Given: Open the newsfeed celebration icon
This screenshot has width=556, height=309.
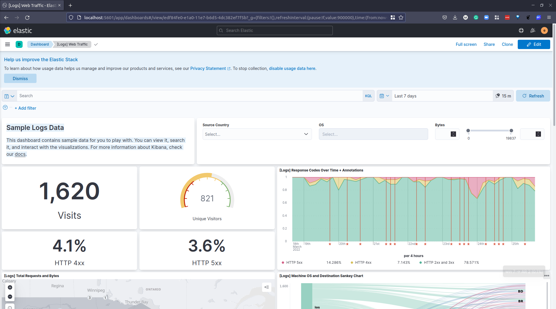Looking at the screenshot, I should point(533,30).
